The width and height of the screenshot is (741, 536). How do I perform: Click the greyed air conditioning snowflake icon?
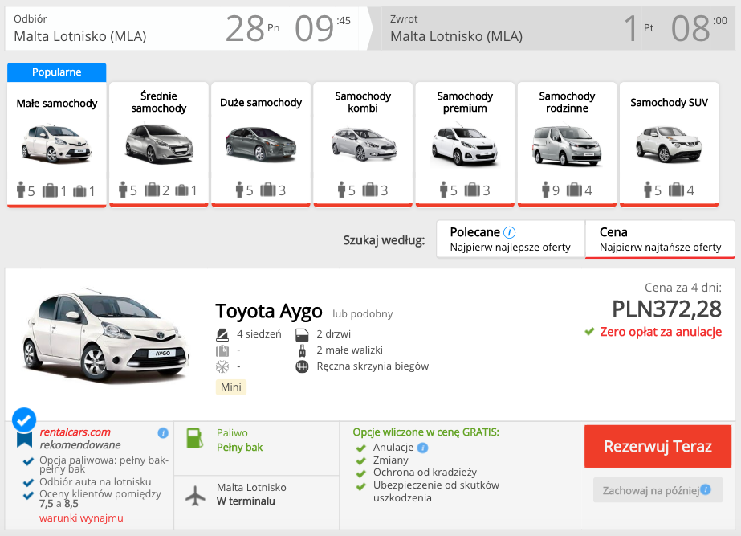click(222, 366)
